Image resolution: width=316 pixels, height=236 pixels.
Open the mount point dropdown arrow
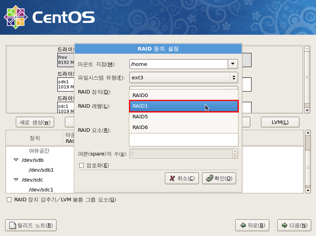233,64
